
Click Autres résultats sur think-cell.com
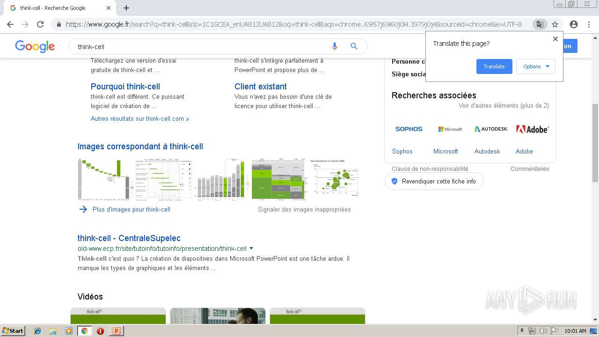coord(139,119)
